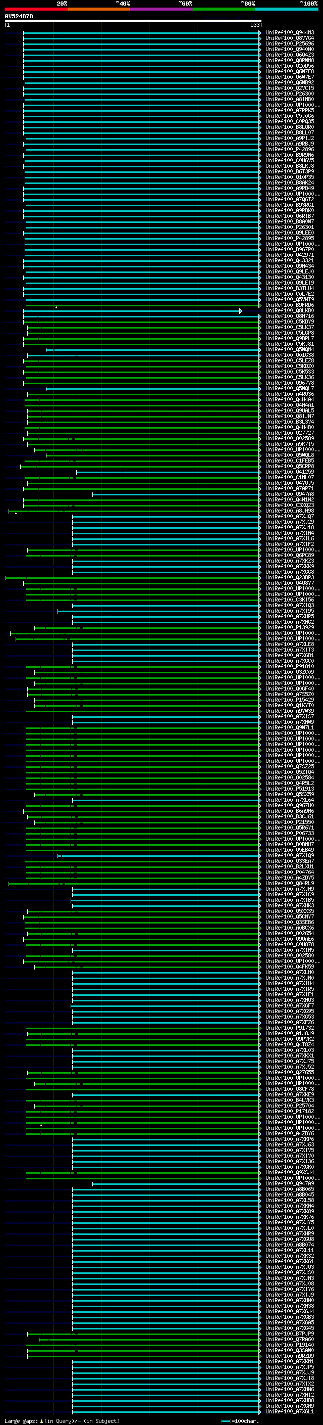Select the UniRef100_B6T3P9 label
Screen dimensions: 323x1425
point(290,171)
